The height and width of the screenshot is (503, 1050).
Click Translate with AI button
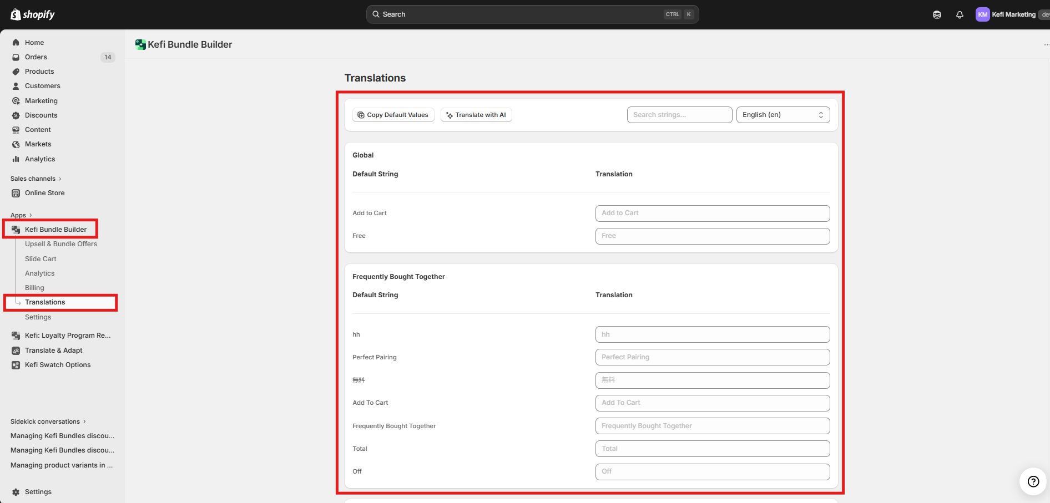click(x=476, y=115)
